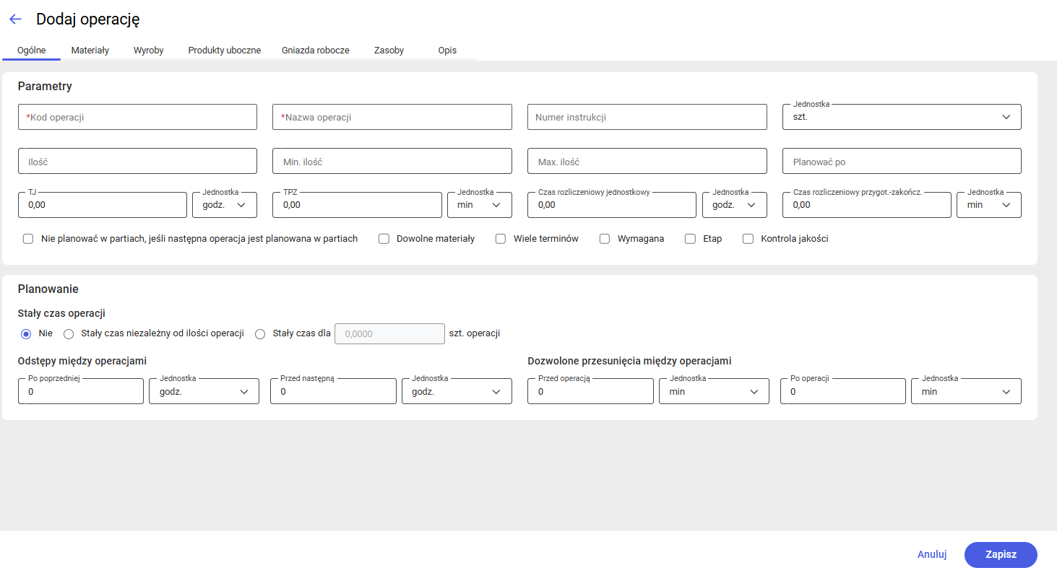Click the Anuluj link
1057x573 pixels.
point(931,554)
